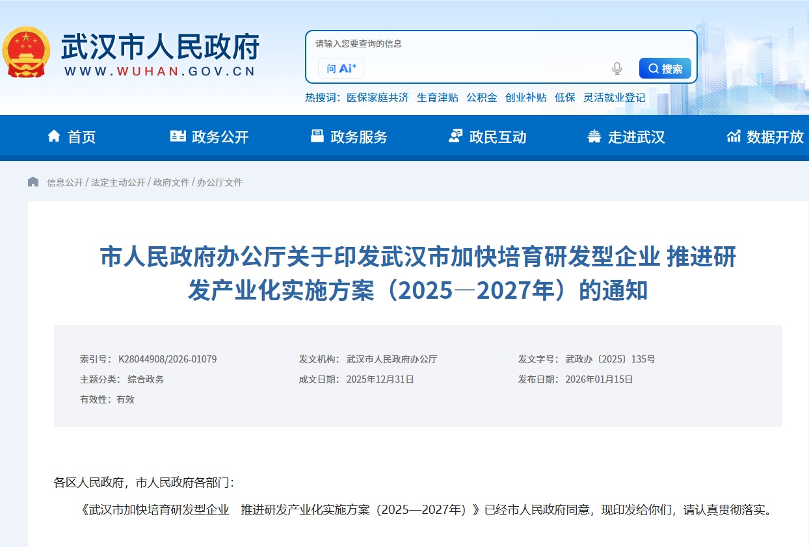Screen dimensions: 809x547
Task: Click the 数据开放 chart icon
Action: [734, 136]
